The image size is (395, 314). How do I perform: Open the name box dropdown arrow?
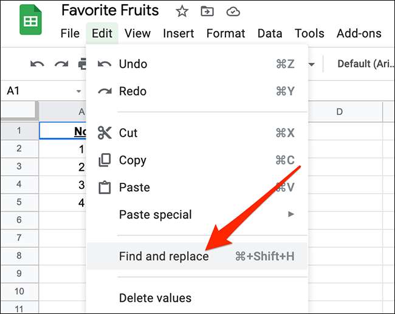pos(79,91)
